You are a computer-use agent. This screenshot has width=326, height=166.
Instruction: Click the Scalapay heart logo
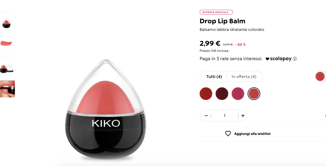[x=267, y=59]
